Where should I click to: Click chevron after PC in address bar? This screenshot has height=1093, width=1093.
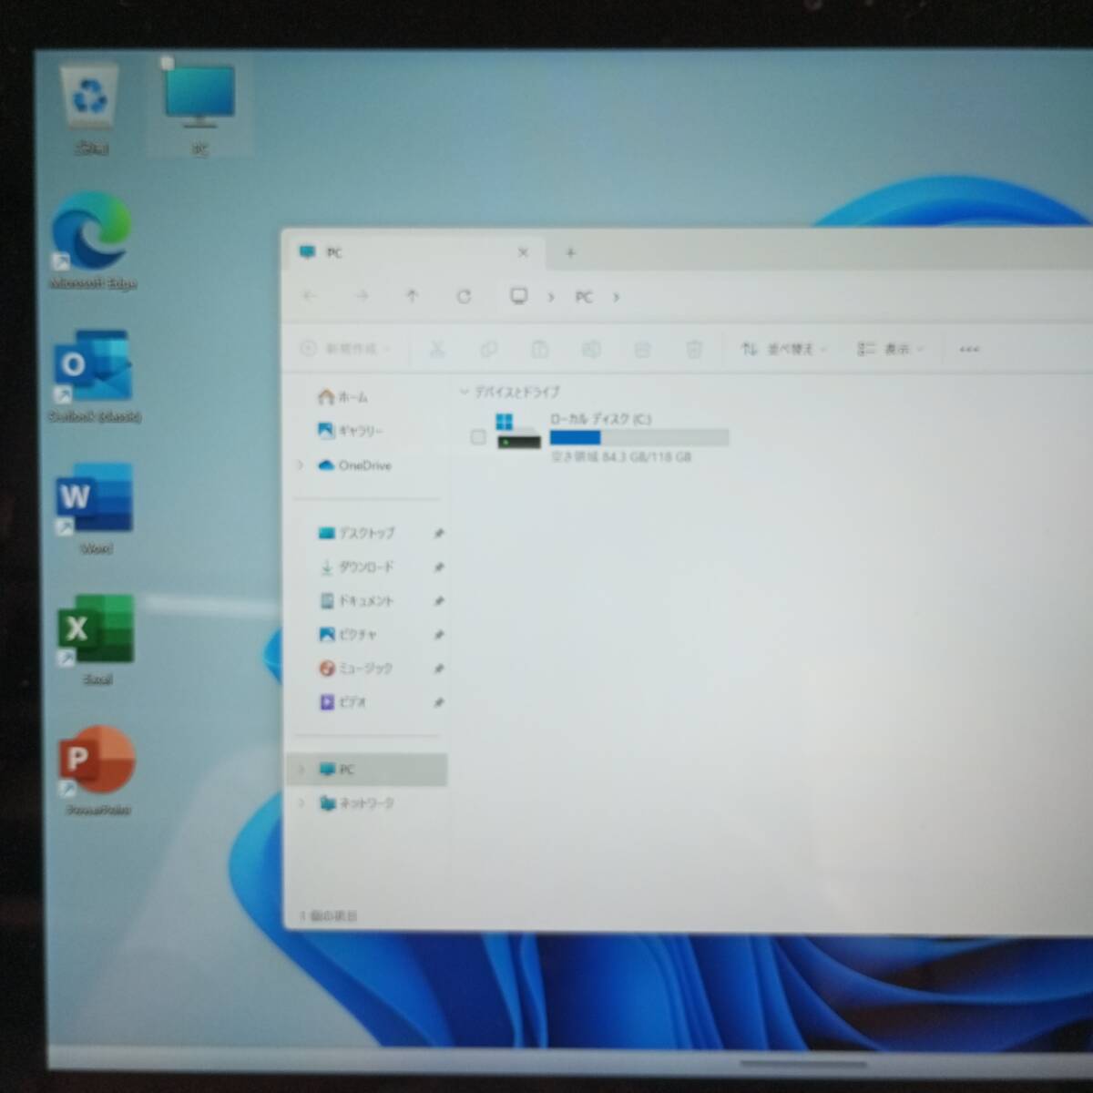(617, 297)
